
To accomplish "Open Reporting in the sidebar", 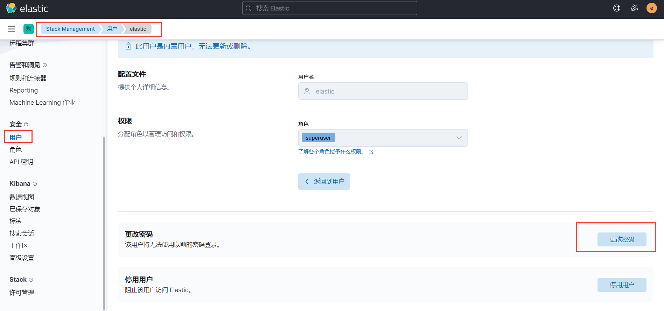I will 23,90.
